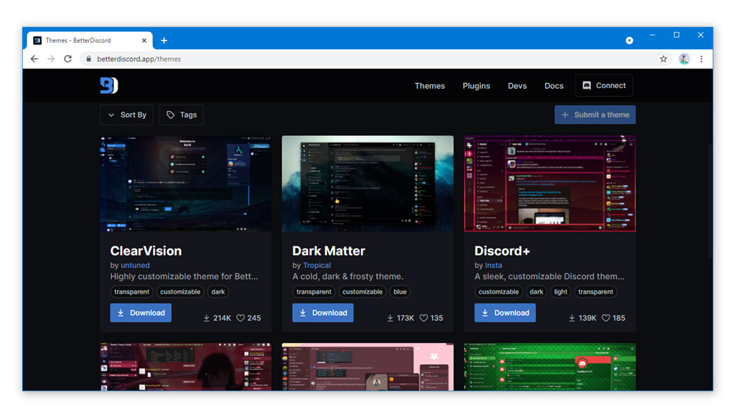Click the dark tag on ClearVision
The image size is (735, 417).
[218, 291]
